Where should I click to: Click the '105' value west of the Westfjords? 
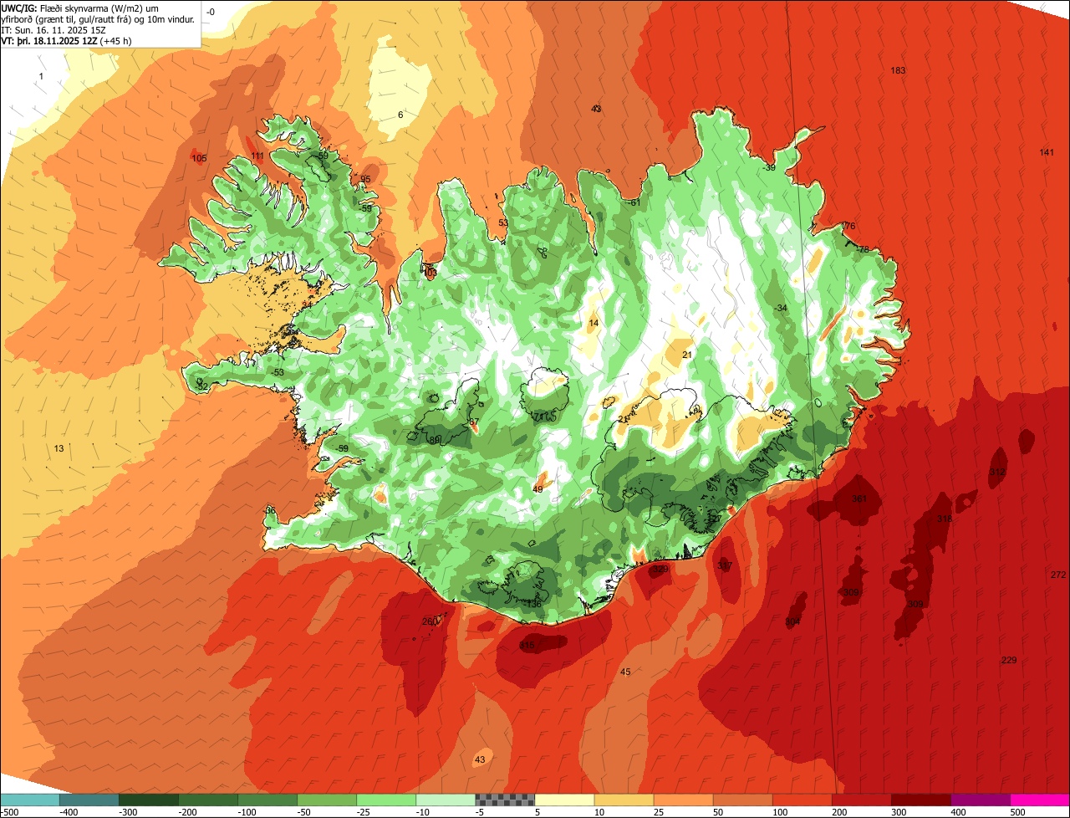tap(199, 158)
